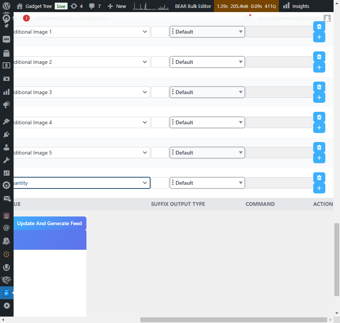Screen dimensions: 340x323
Task: Click suffix field of Additional Image 1
Action: point(160,32)
